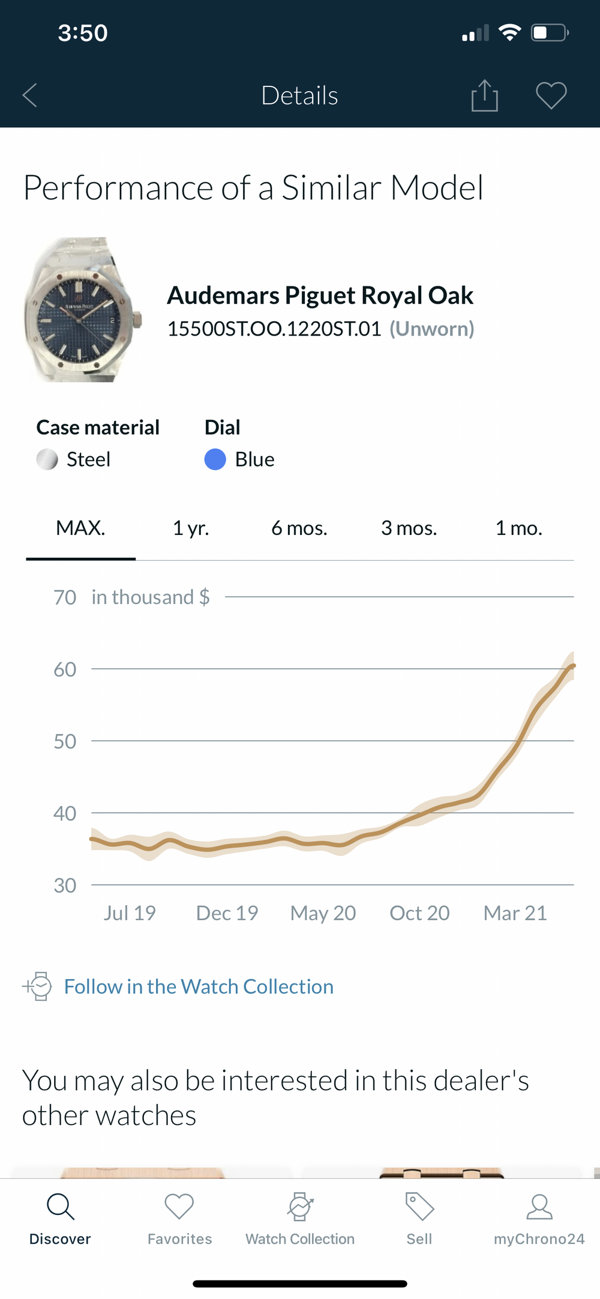Screen dimensions: 600x1299
Task: Tap Follow in the Watch Collection link
Action: click(x=199, y=987)
